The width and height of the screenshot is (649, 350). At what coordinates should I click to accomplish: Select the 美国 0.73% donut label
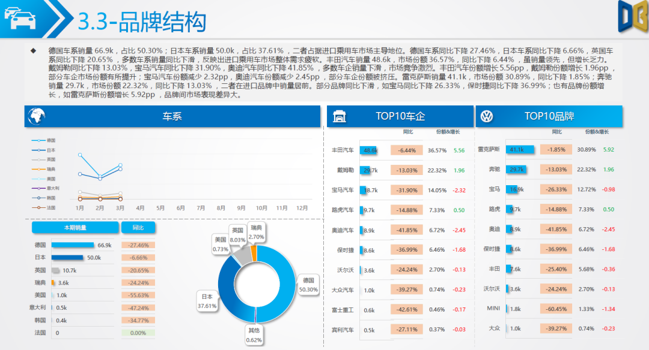(x=221, y=245)
